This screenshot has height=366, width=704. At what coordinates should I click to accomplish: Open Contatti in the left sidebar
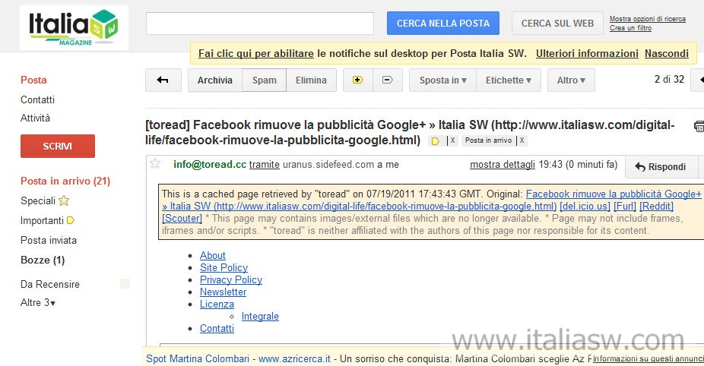click(x=37, y=99)
